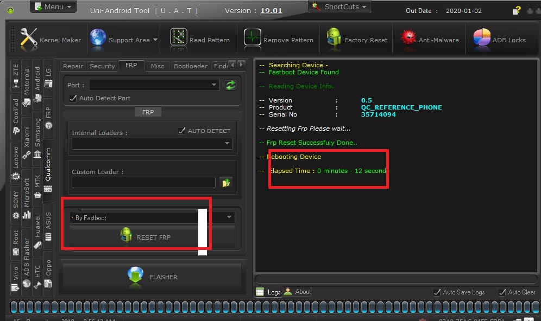
Task: Switch to the LG brand tab
Action: pyautogui.click(x=48, y=77)
